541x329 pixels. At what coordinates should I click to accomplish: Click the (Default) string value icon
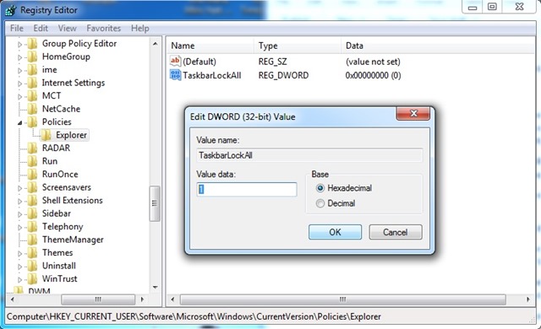click(x=175, y=62)
